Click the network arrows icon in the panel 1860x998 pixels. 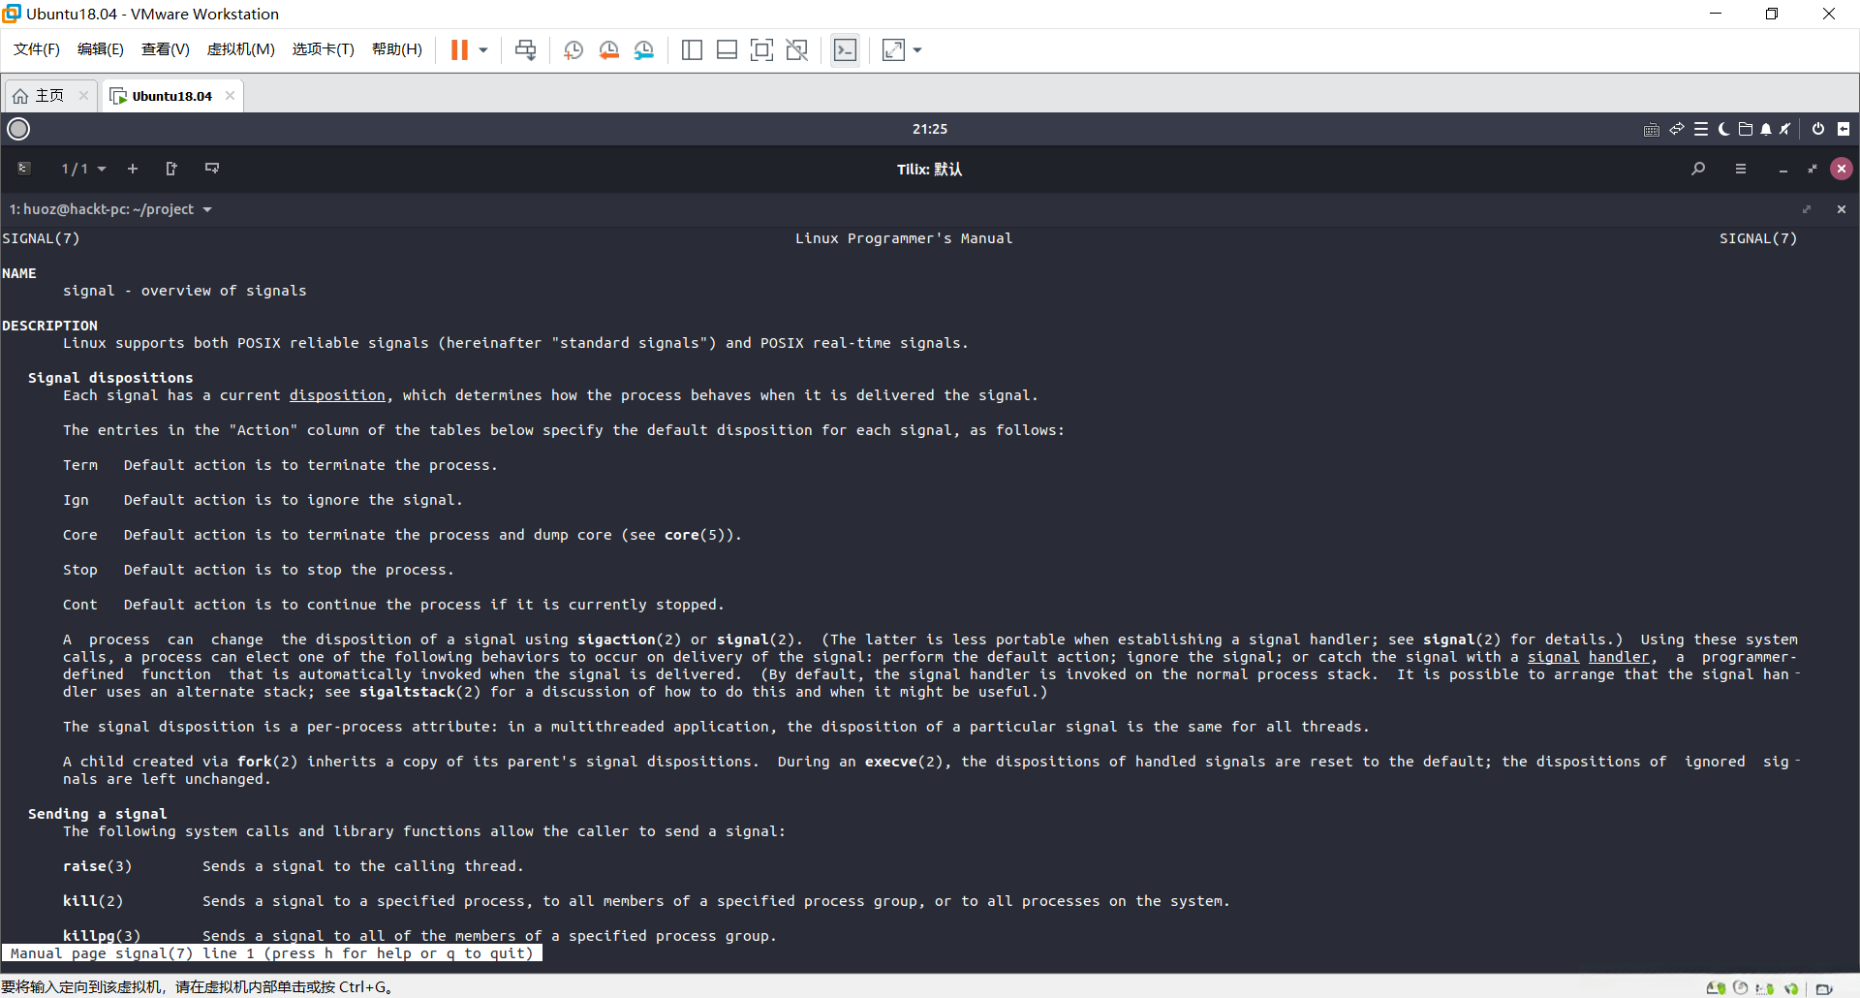(1677, 129)
